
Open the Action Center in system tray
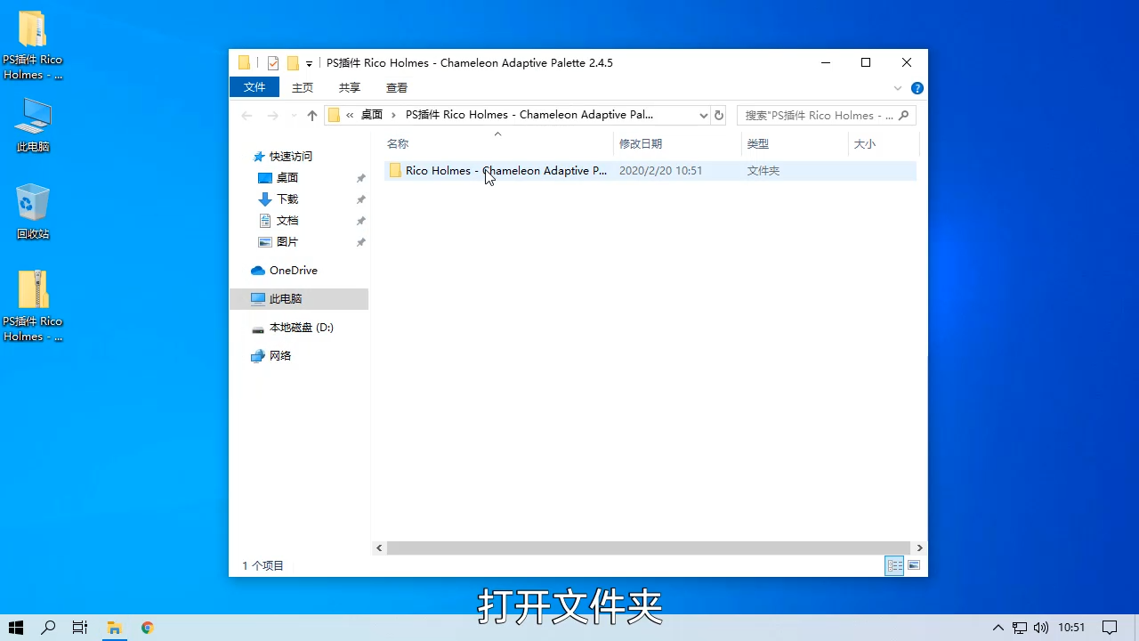coord(1111,628)
